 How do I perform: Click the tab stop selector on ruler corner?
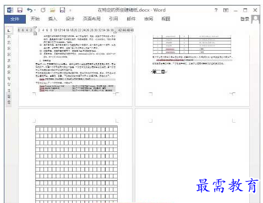[9, 30]
